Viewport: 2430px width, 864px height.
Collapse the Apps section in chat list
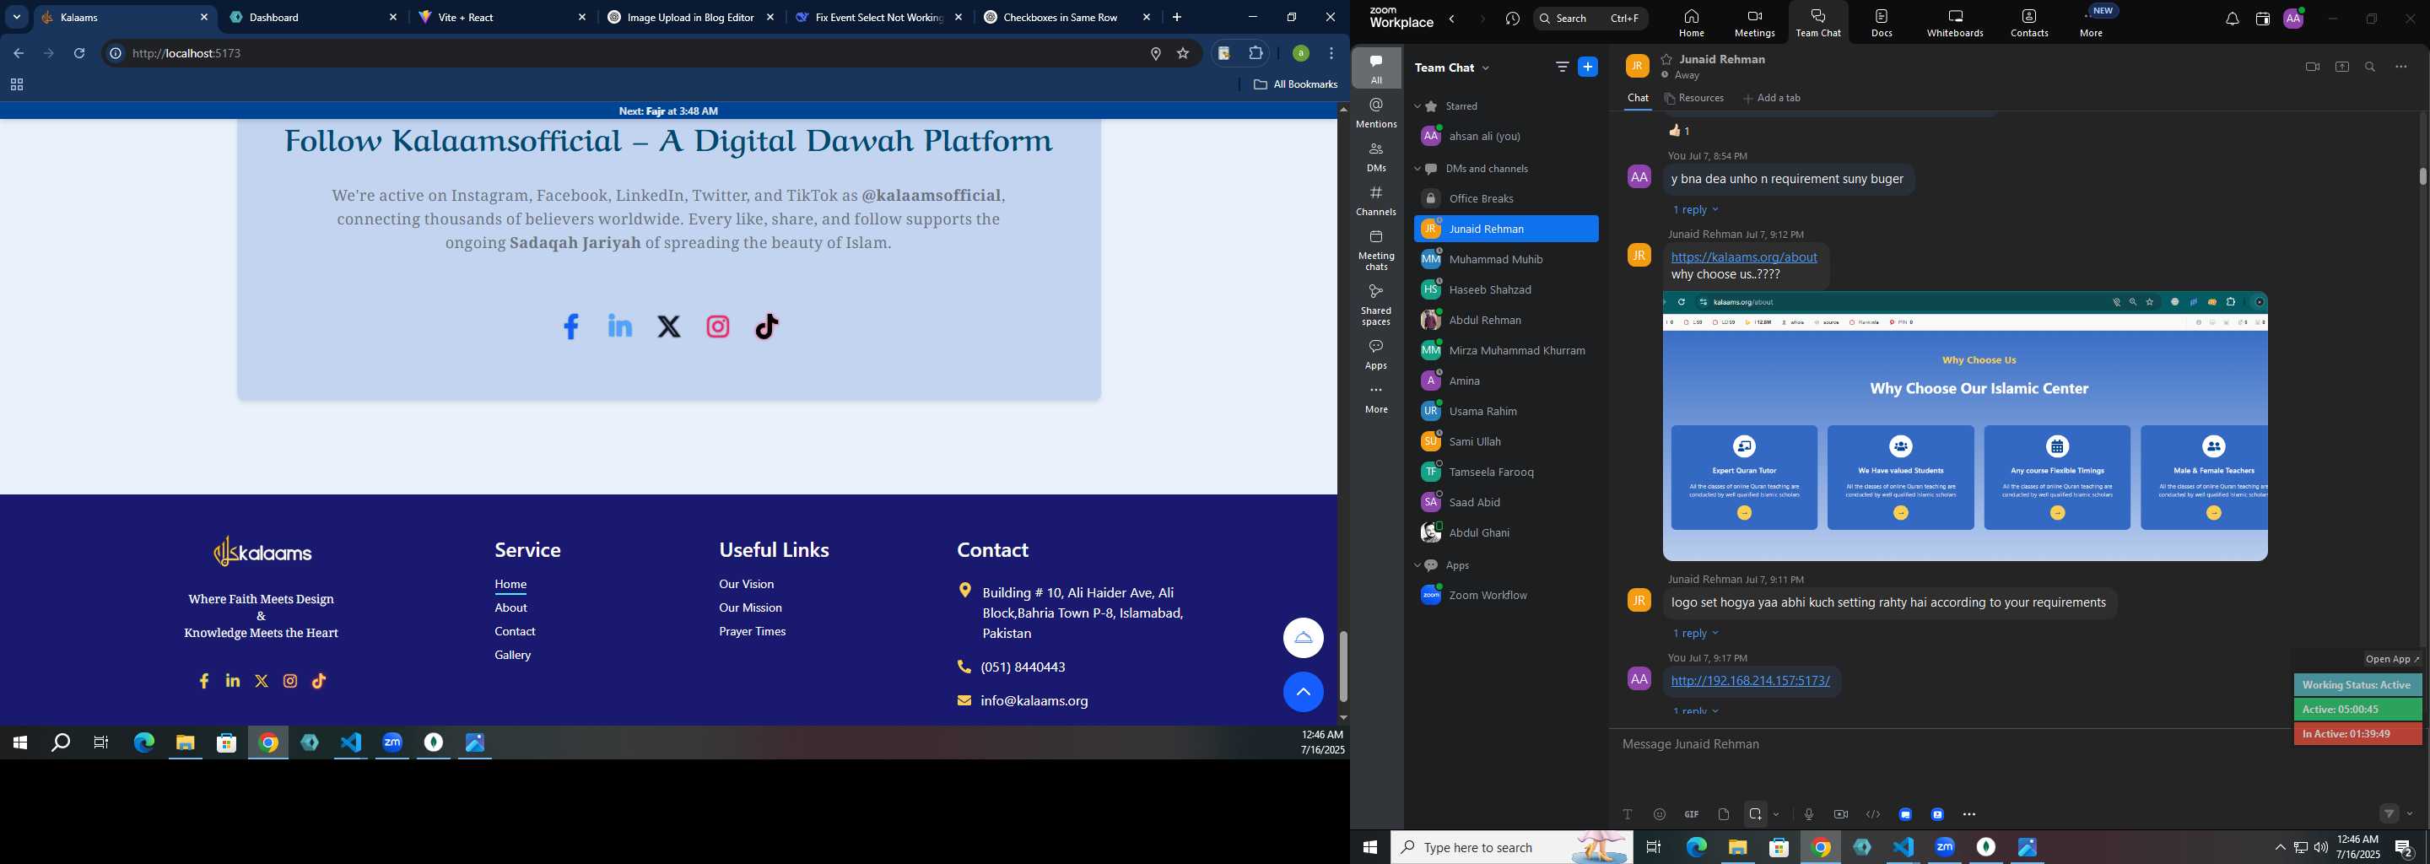click(x=1417, y=565)
